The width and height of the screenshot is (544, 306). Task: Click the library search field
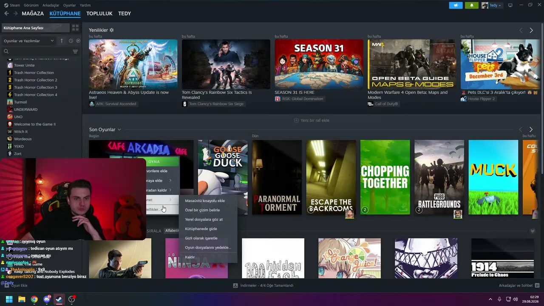click(x=37, y=51)
